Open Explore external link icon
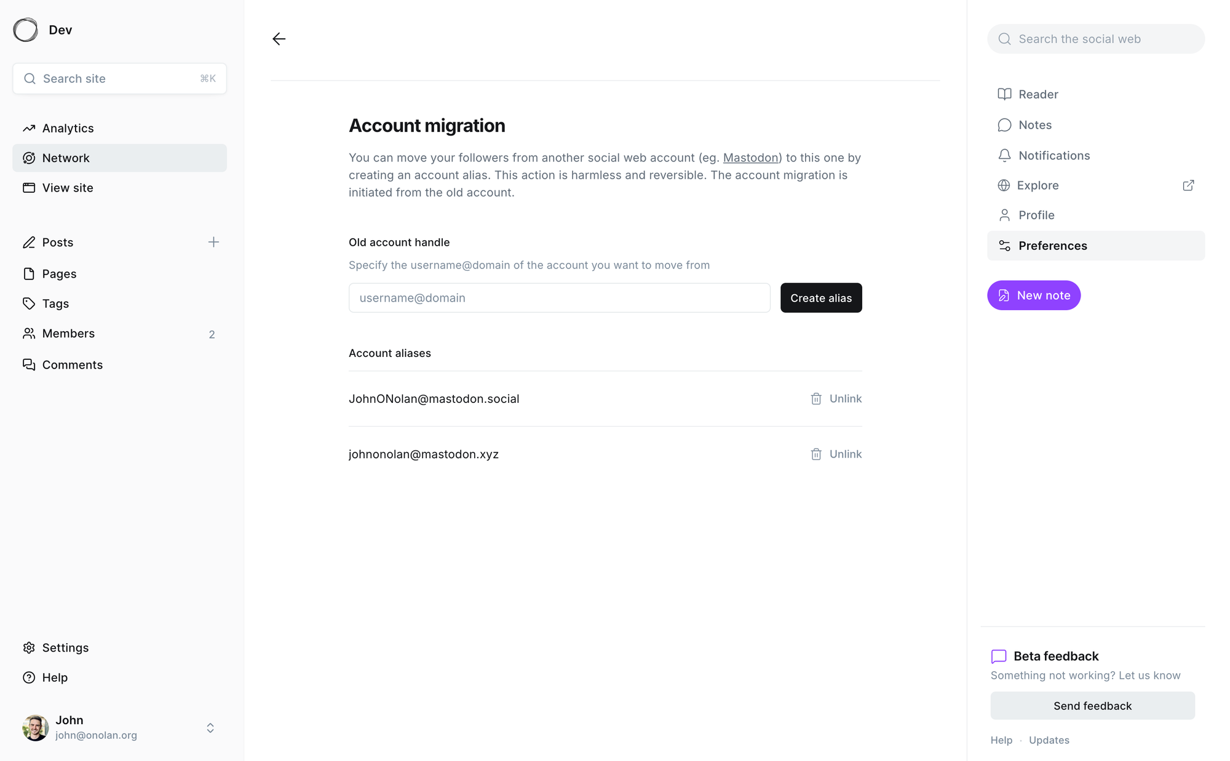 (1188, 185)
